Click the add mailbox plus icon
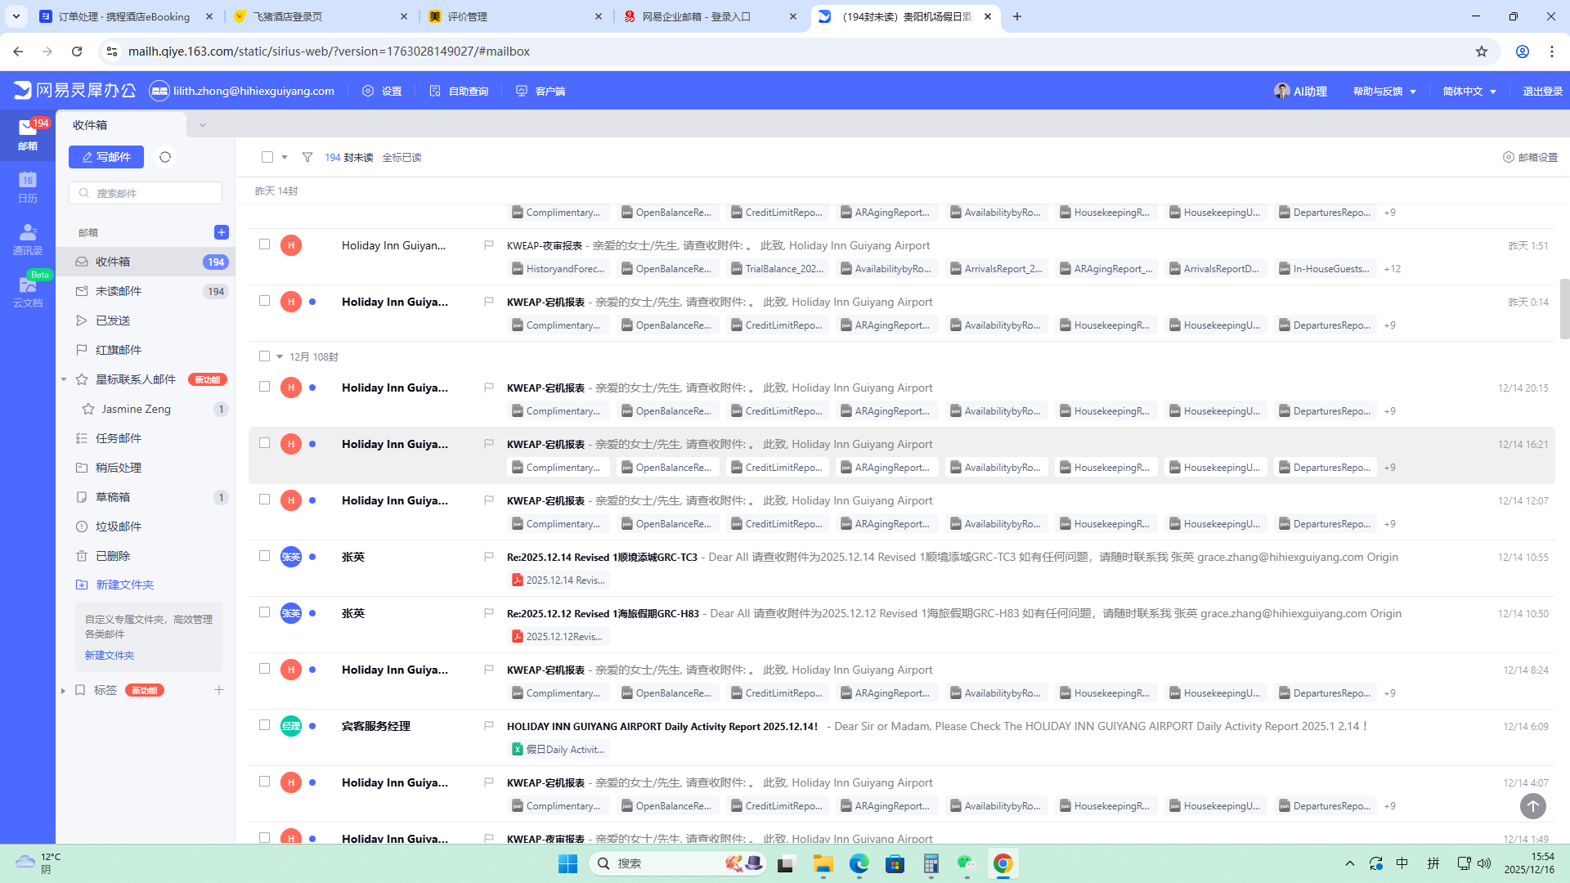Viewport: 1570px width, 883px height. [x=221, y=232]
